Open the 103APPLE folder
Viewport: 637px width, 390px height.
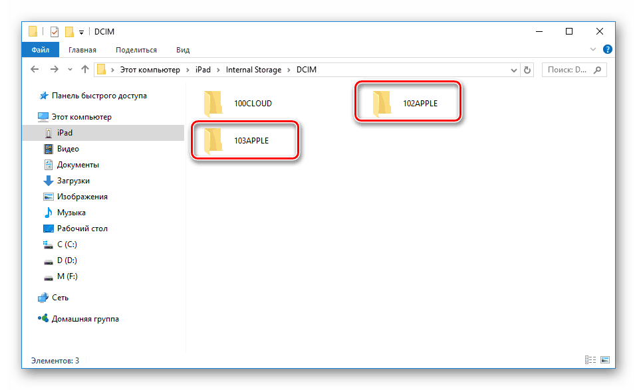237,141
